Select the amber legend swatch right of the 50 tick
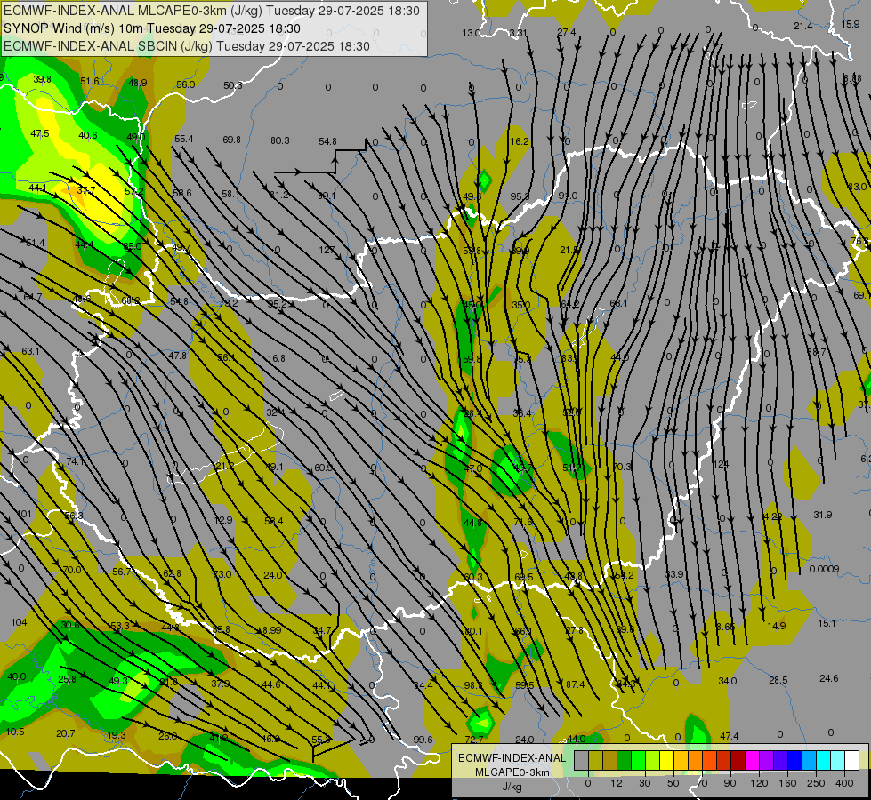871x800 pixels. pyautogui.click(x=681, y=760)
